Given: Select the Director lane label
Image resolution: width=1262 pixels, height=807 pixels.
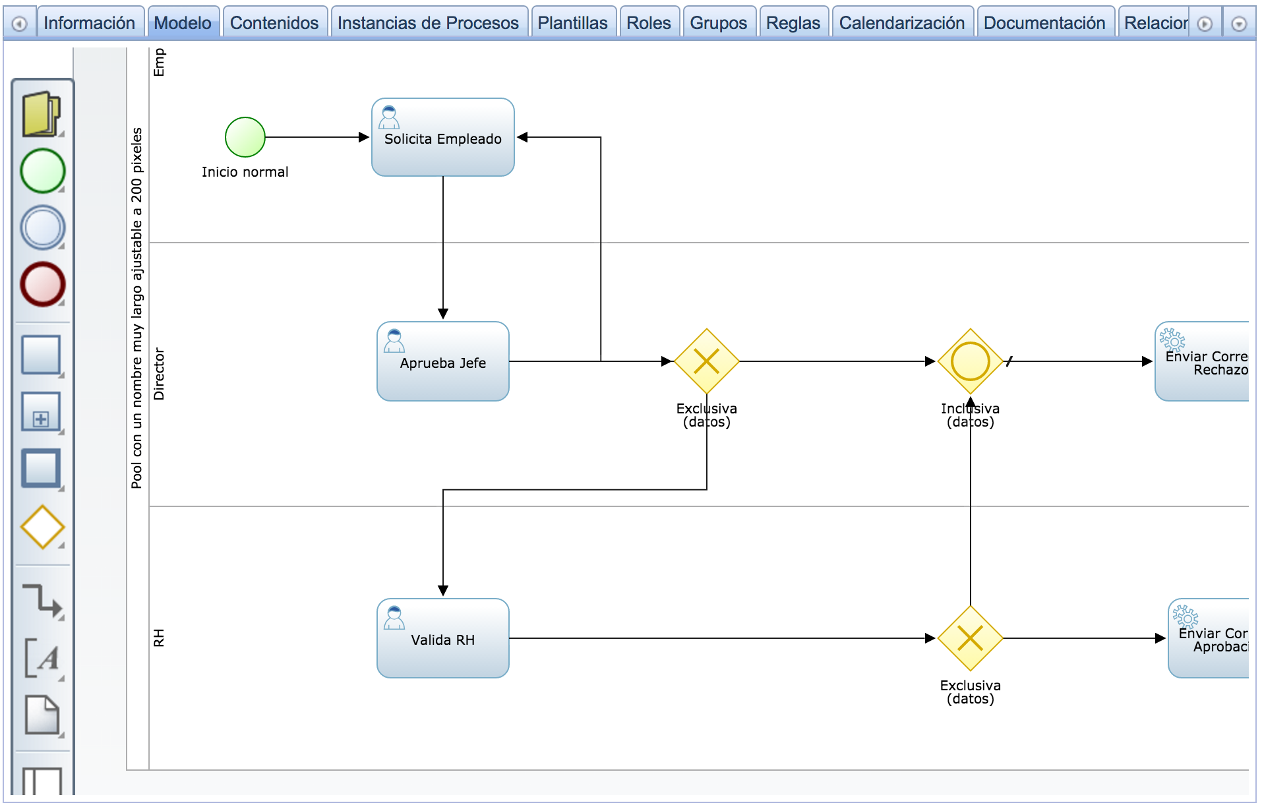Looking at the screenshot, I should (x=159, y=374).
